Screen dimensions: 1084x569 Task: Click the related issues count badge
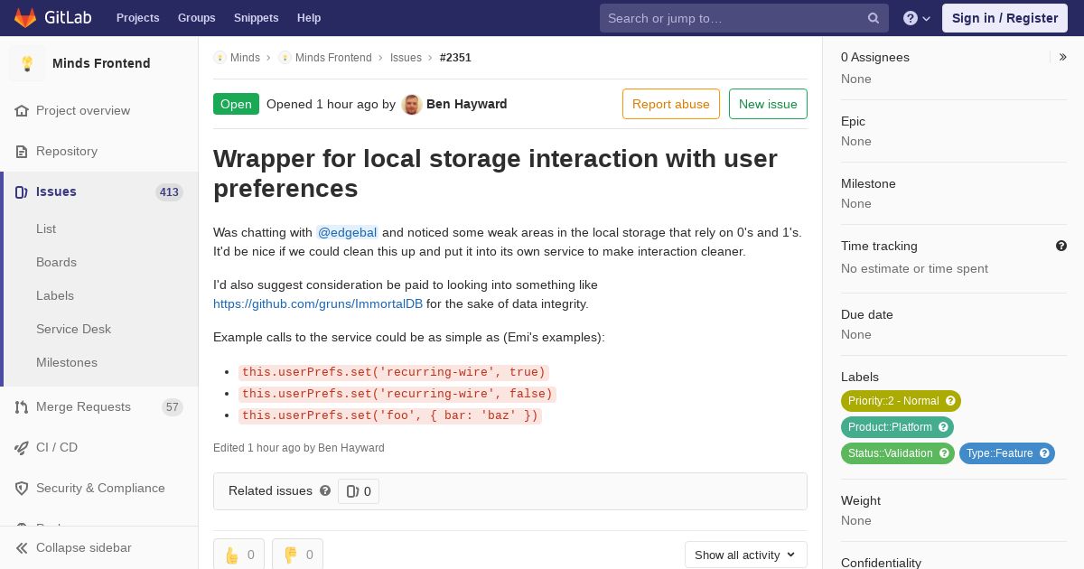click(359, 491)
